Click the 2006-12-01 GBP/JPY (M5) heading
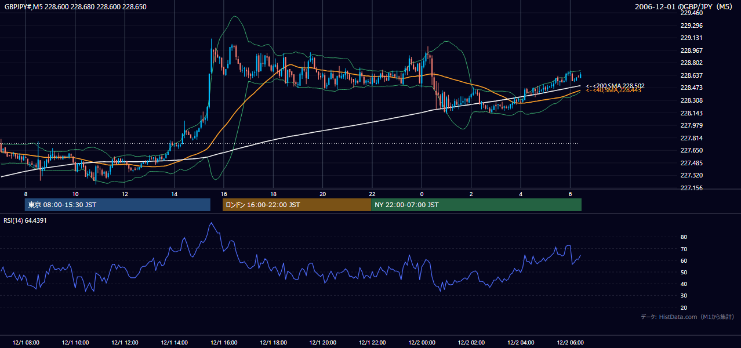The width and height of the screenshot is (741, 348). (x=684, y=7)
